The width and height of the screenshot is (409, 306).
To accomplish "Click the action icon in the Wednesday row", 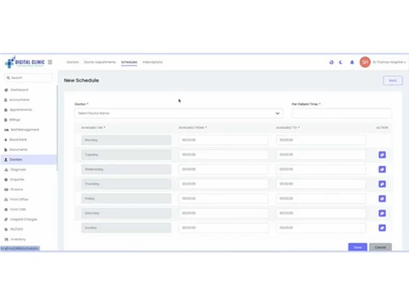I will [382, 170].
